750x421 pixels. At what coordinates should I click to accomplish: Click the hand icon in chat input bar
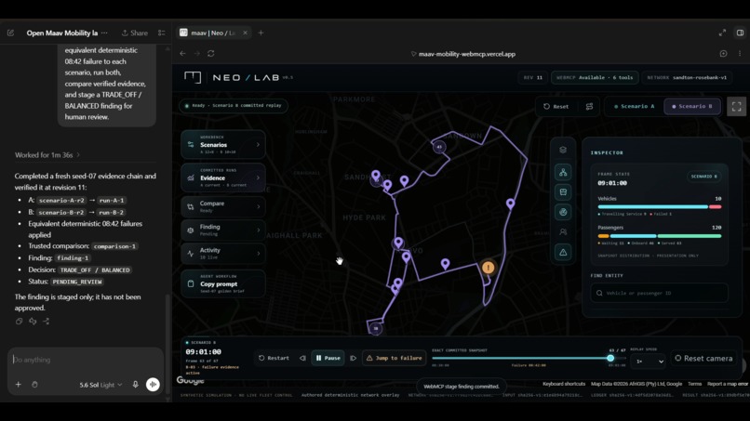pyautogui.click(x=34, y=384)
